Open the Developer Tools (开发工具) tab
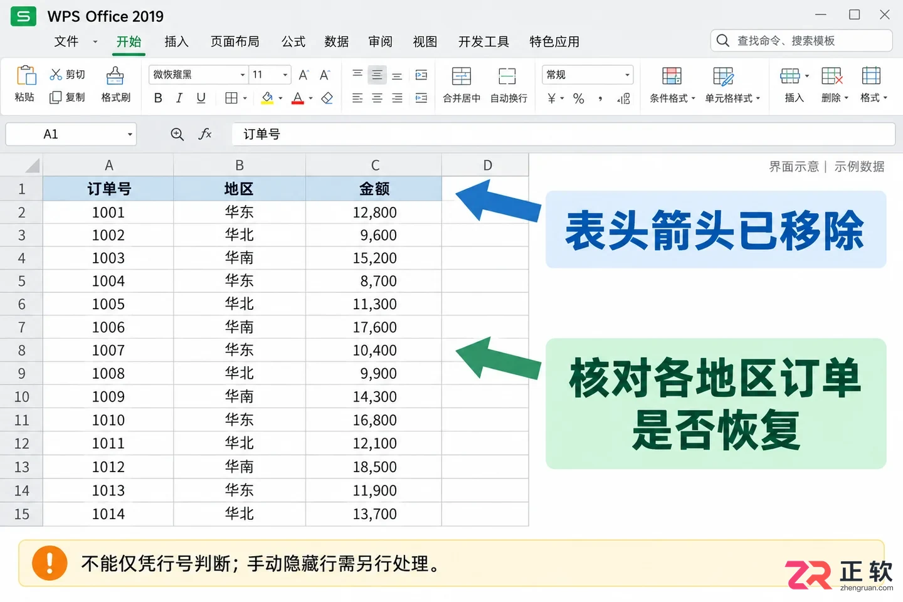 (x=483, y=41)
